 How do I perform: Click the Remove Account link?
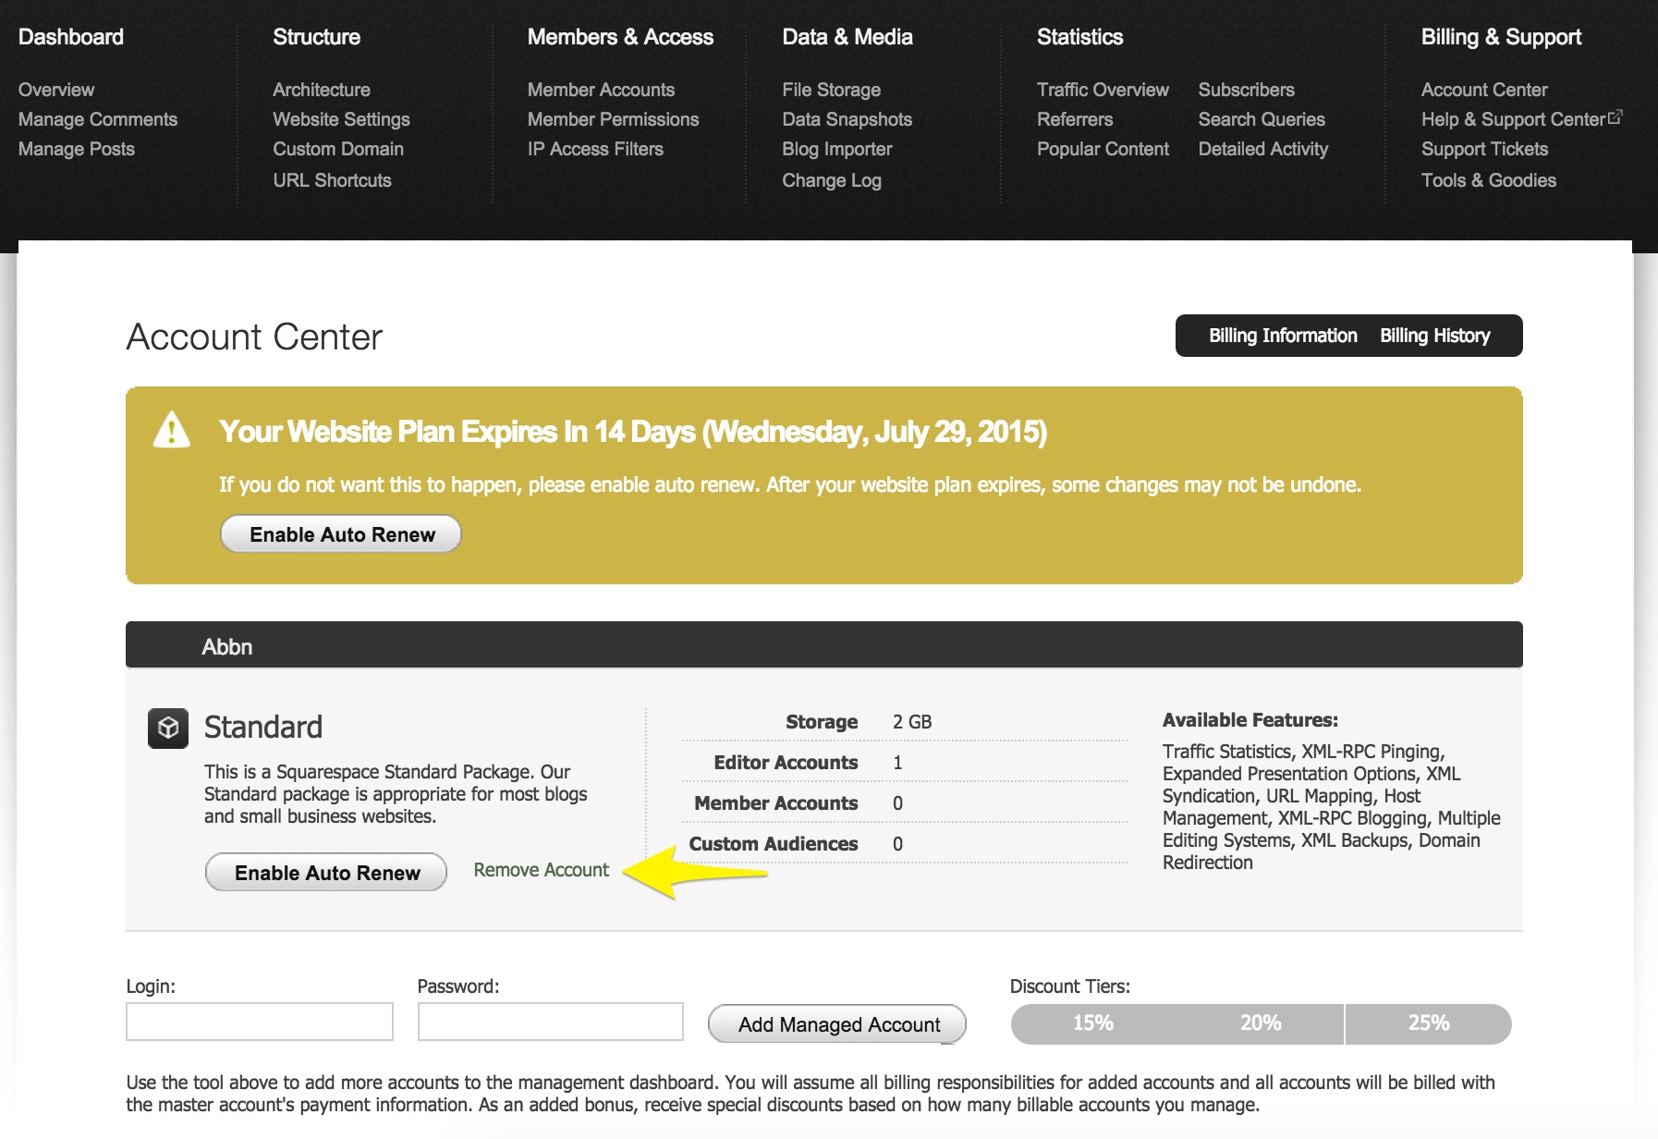(x=541, y=870)
